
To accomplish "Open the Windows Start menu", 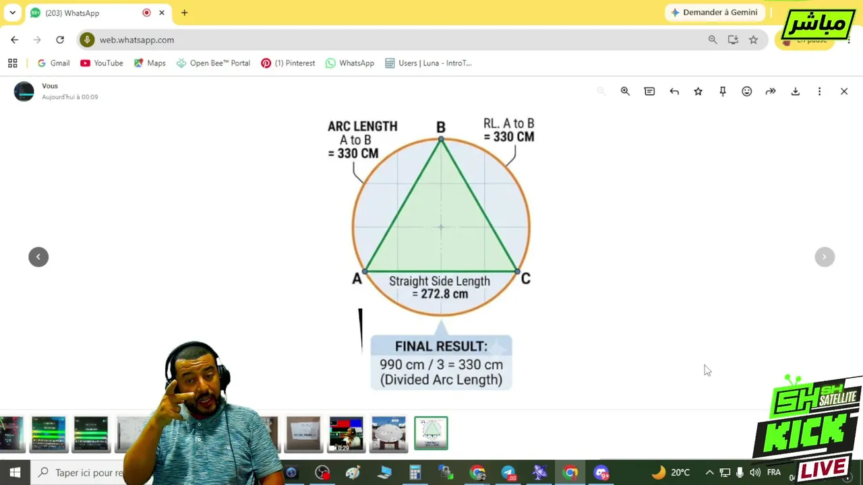I will tap(15, 472).
